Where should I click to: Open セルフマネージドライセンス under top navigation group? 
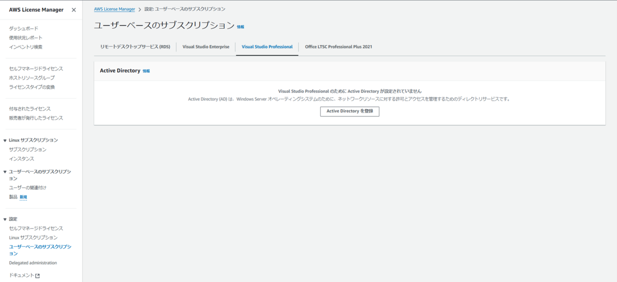pyautogui.click(x=36, y=69)
